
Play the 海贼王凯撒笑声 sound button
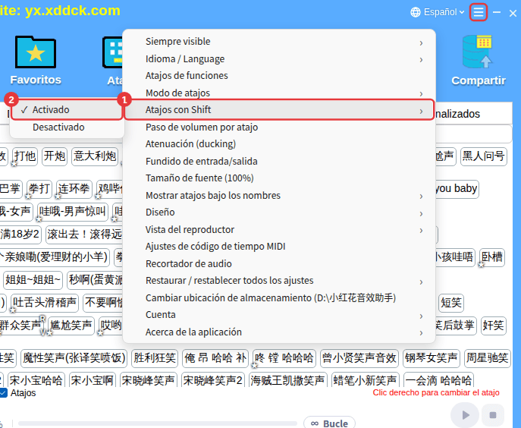point(287,380)
